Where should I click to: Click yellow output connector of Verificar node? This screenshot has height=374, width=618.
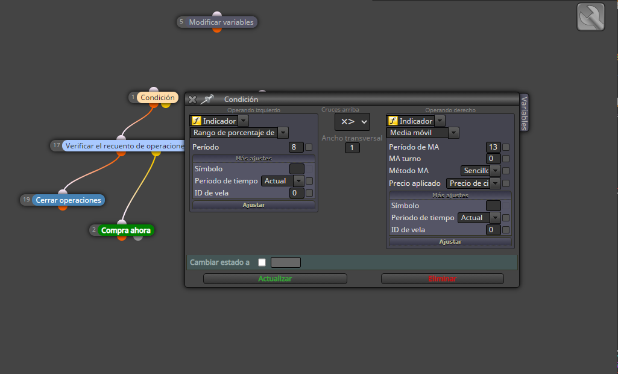[156, 153]
